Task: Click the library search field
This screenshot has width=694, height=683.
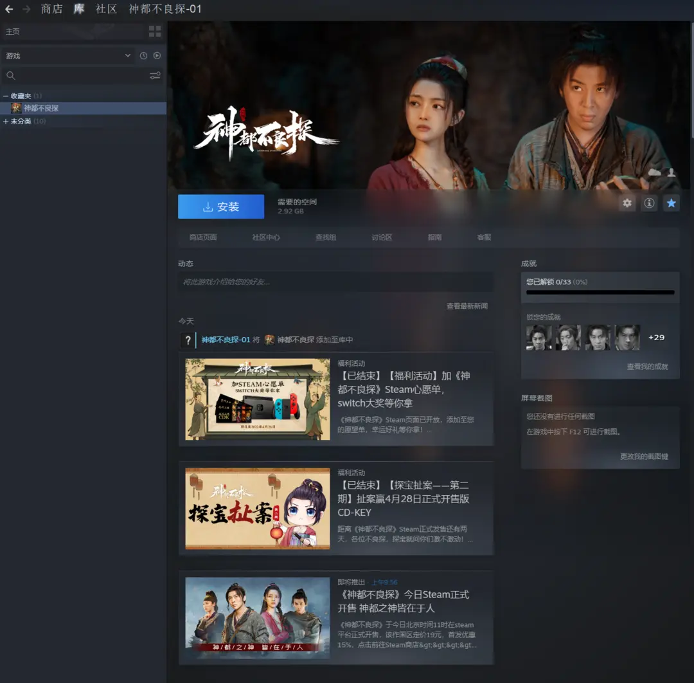Action: pos(83,76)
